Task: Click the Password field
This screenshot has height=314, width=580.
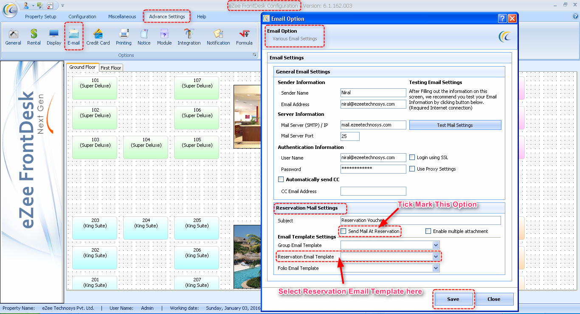Action: pyautogui.click(x=374, y=169)
